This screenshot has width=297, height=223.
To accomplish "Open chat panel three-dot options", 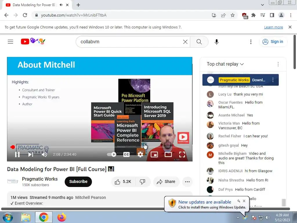I will (x=278, y=64).
